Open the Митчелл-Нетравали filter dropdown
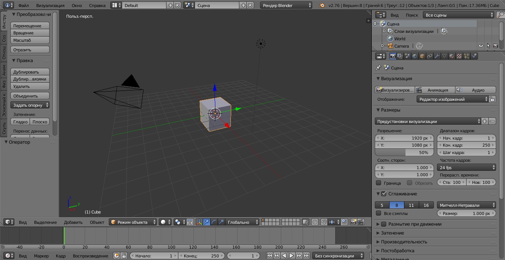This screenshot has height=260, width=505. click(467, 205)
